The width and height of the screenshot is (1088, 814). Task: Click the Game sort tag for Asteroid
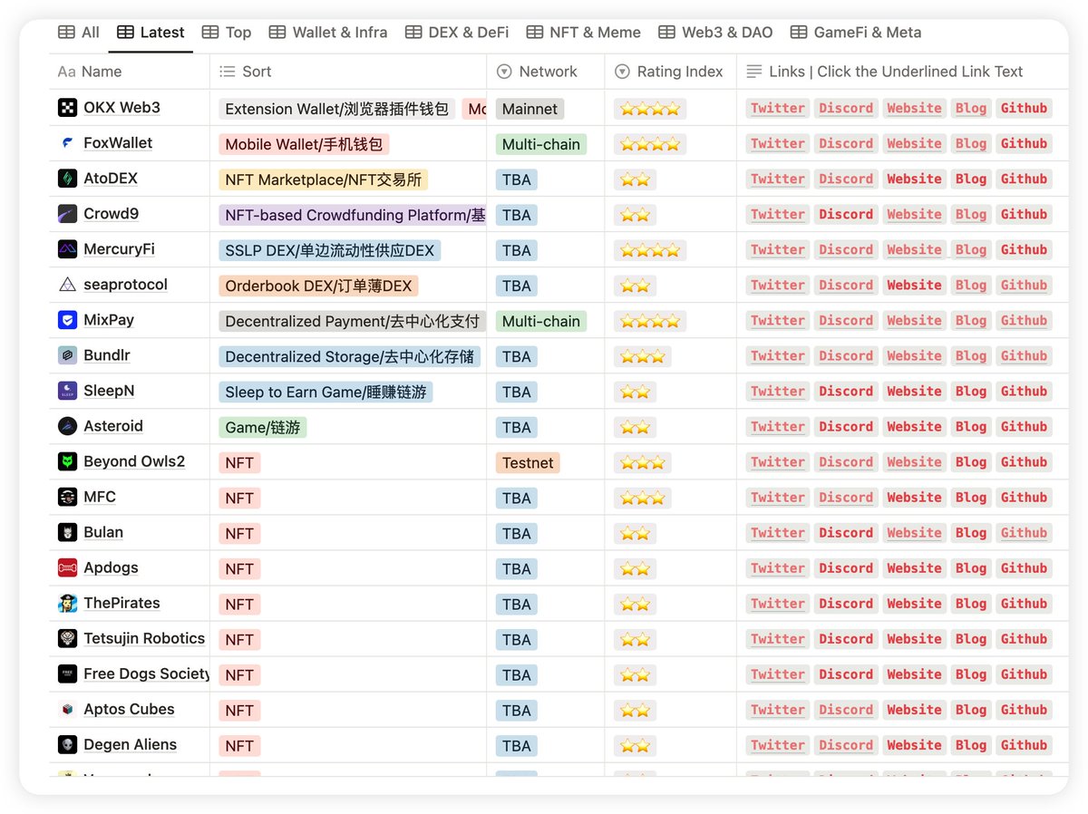263,427
